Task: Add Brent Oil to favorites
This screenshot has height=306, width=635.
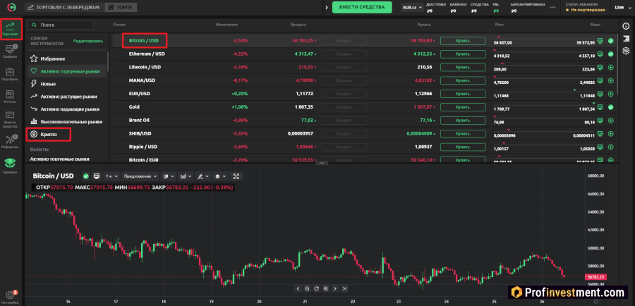Action: 610,120
